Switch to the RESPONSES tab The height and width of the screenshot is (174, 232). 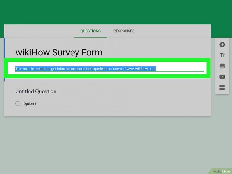point(124,31)
